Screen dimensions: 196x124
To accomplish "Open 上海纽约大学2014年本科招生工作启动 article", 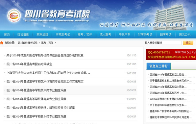I will (x=48, y=73).
